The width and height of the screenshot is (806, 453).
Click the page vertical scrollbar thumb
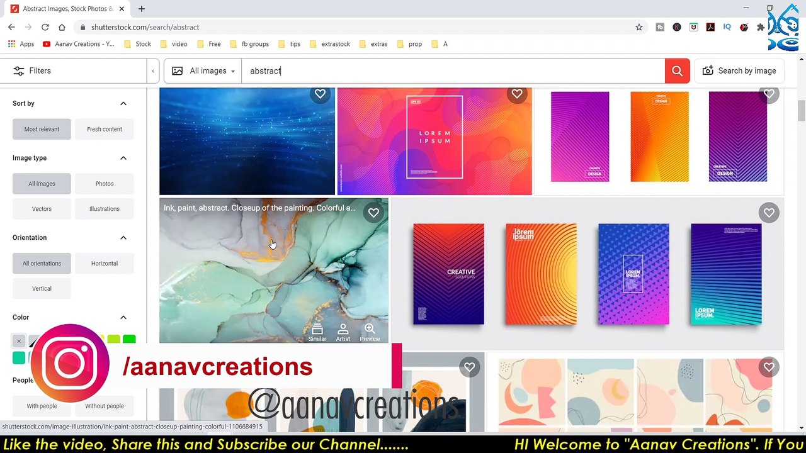801,111
